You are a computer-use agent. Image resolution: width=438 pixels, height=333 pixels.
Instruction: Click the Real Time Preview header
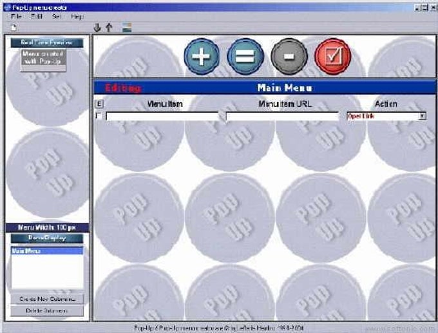pos(47,43)
